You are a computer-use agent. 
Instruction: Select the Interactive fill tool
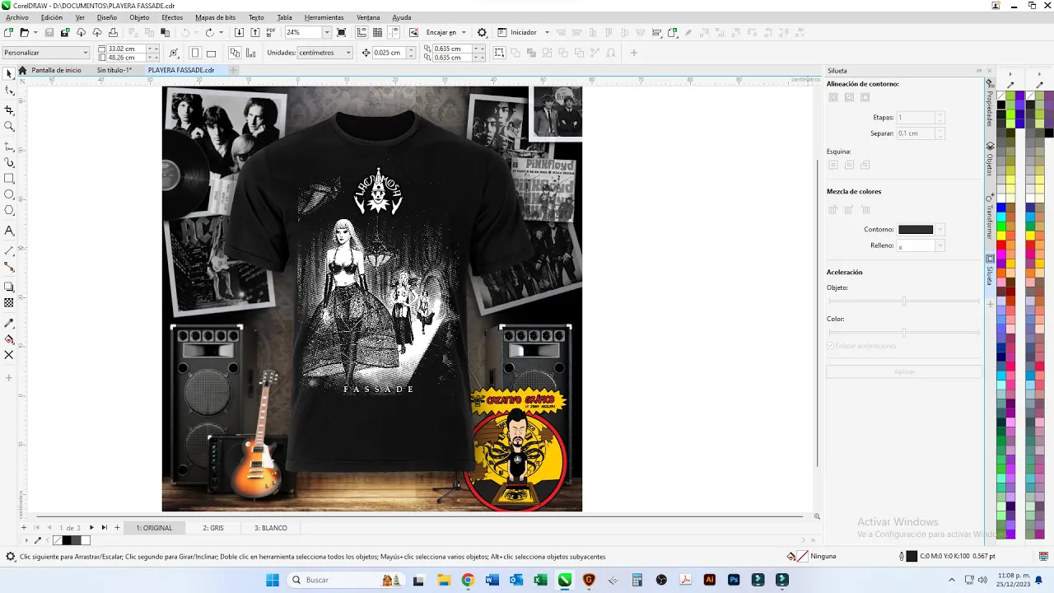(x=9, y=339)
